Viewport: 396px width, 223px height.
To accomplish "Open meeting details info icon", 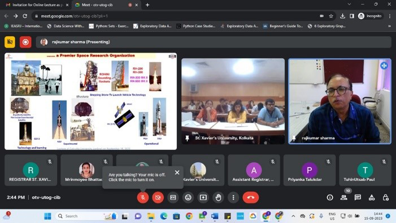I will point(330,198).
